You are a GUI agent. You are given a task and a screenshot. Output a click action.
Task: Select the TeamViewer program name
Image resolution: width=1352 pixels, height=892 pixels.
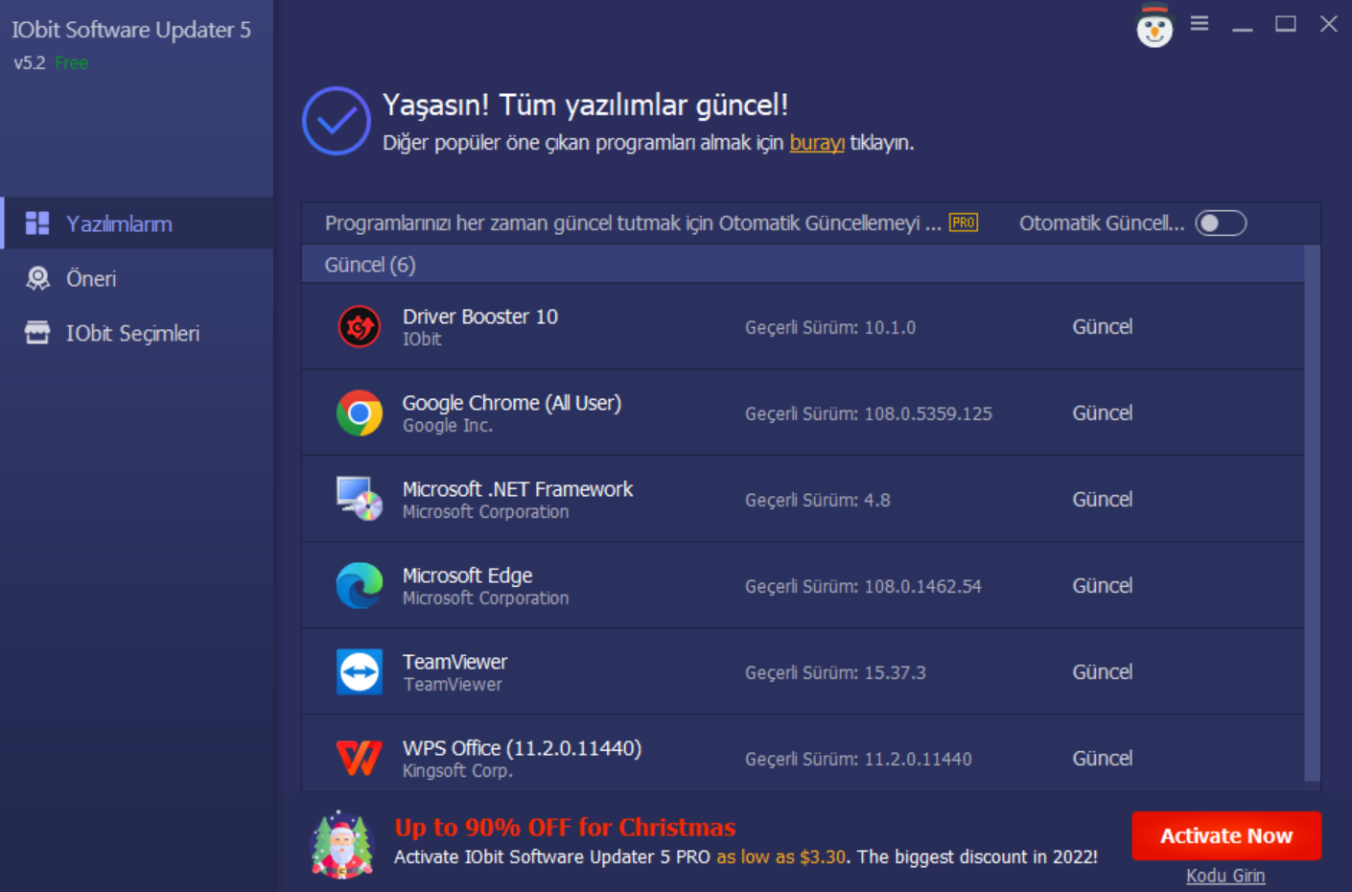click(x=455, y=662)
